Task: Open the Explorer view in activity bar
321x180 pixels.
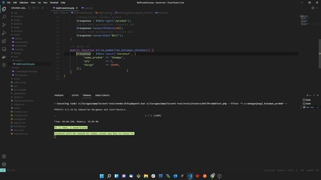Action: 4,9
